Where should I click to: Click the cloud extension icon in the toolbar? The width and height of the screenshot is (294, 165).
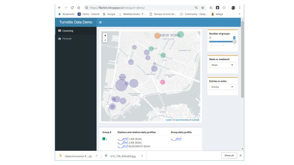(x=211, y=8)
